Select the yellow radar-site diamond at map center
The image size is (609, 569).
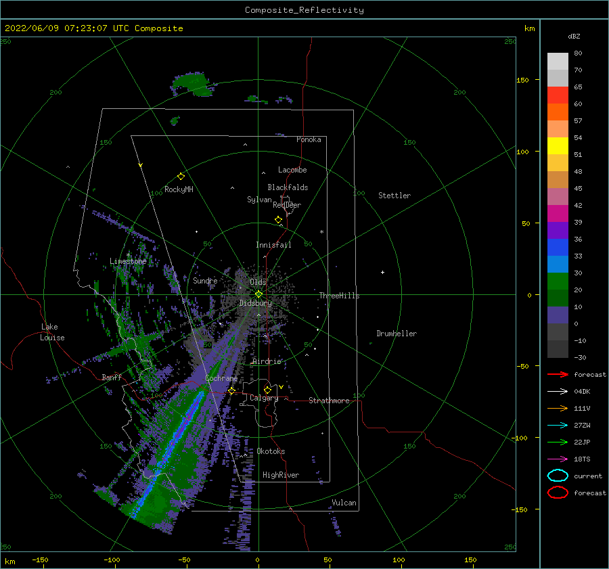[x=258, y=294]
